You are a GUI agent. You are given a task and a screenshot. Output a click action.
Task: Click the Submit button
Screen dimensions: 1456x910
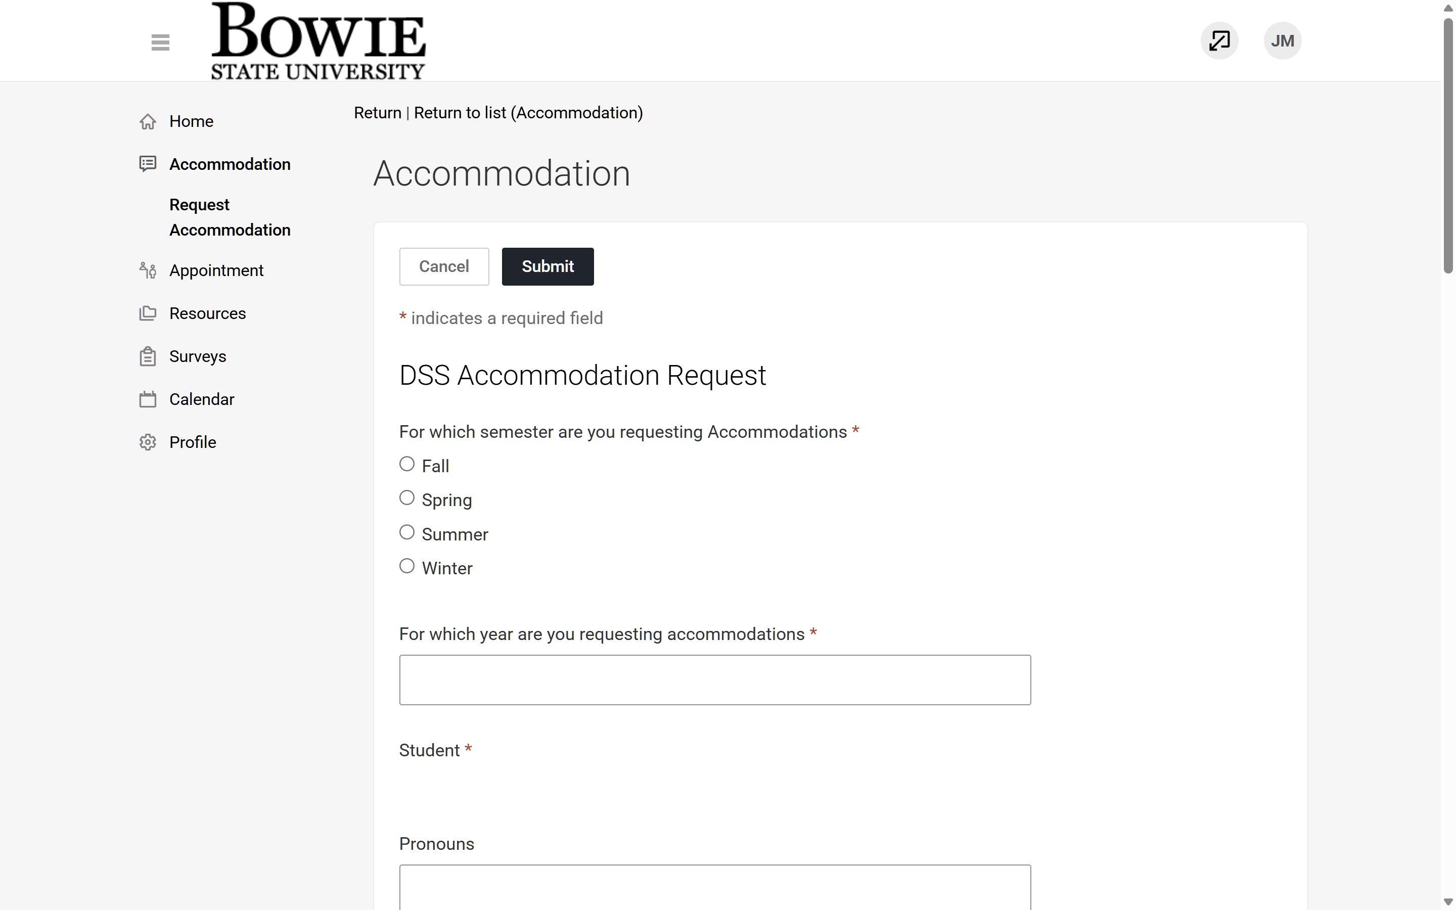tap(548, 266)
